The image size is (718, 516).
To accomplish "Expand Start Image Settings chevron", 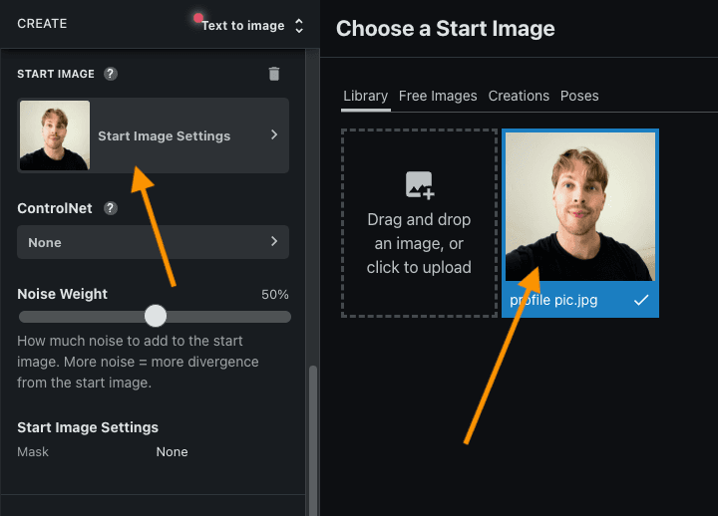I will 274,134.
